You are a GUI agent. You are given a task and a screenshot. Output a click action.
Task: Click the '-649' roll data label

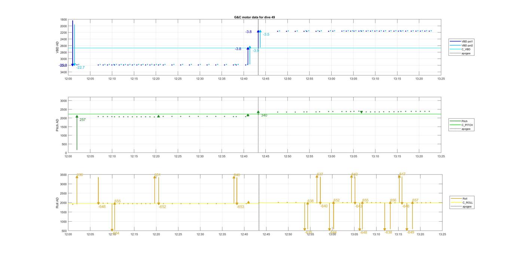(411, 232)
